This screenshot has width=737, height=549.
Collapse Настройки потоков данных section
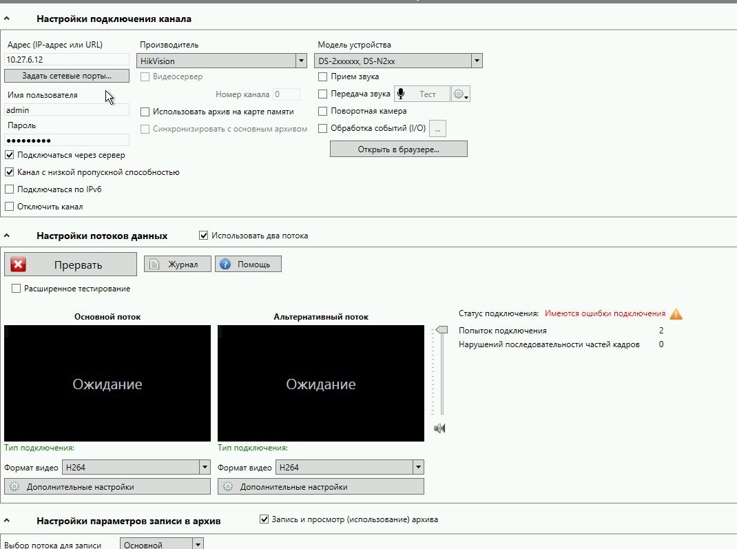click(x=7, y=236)
